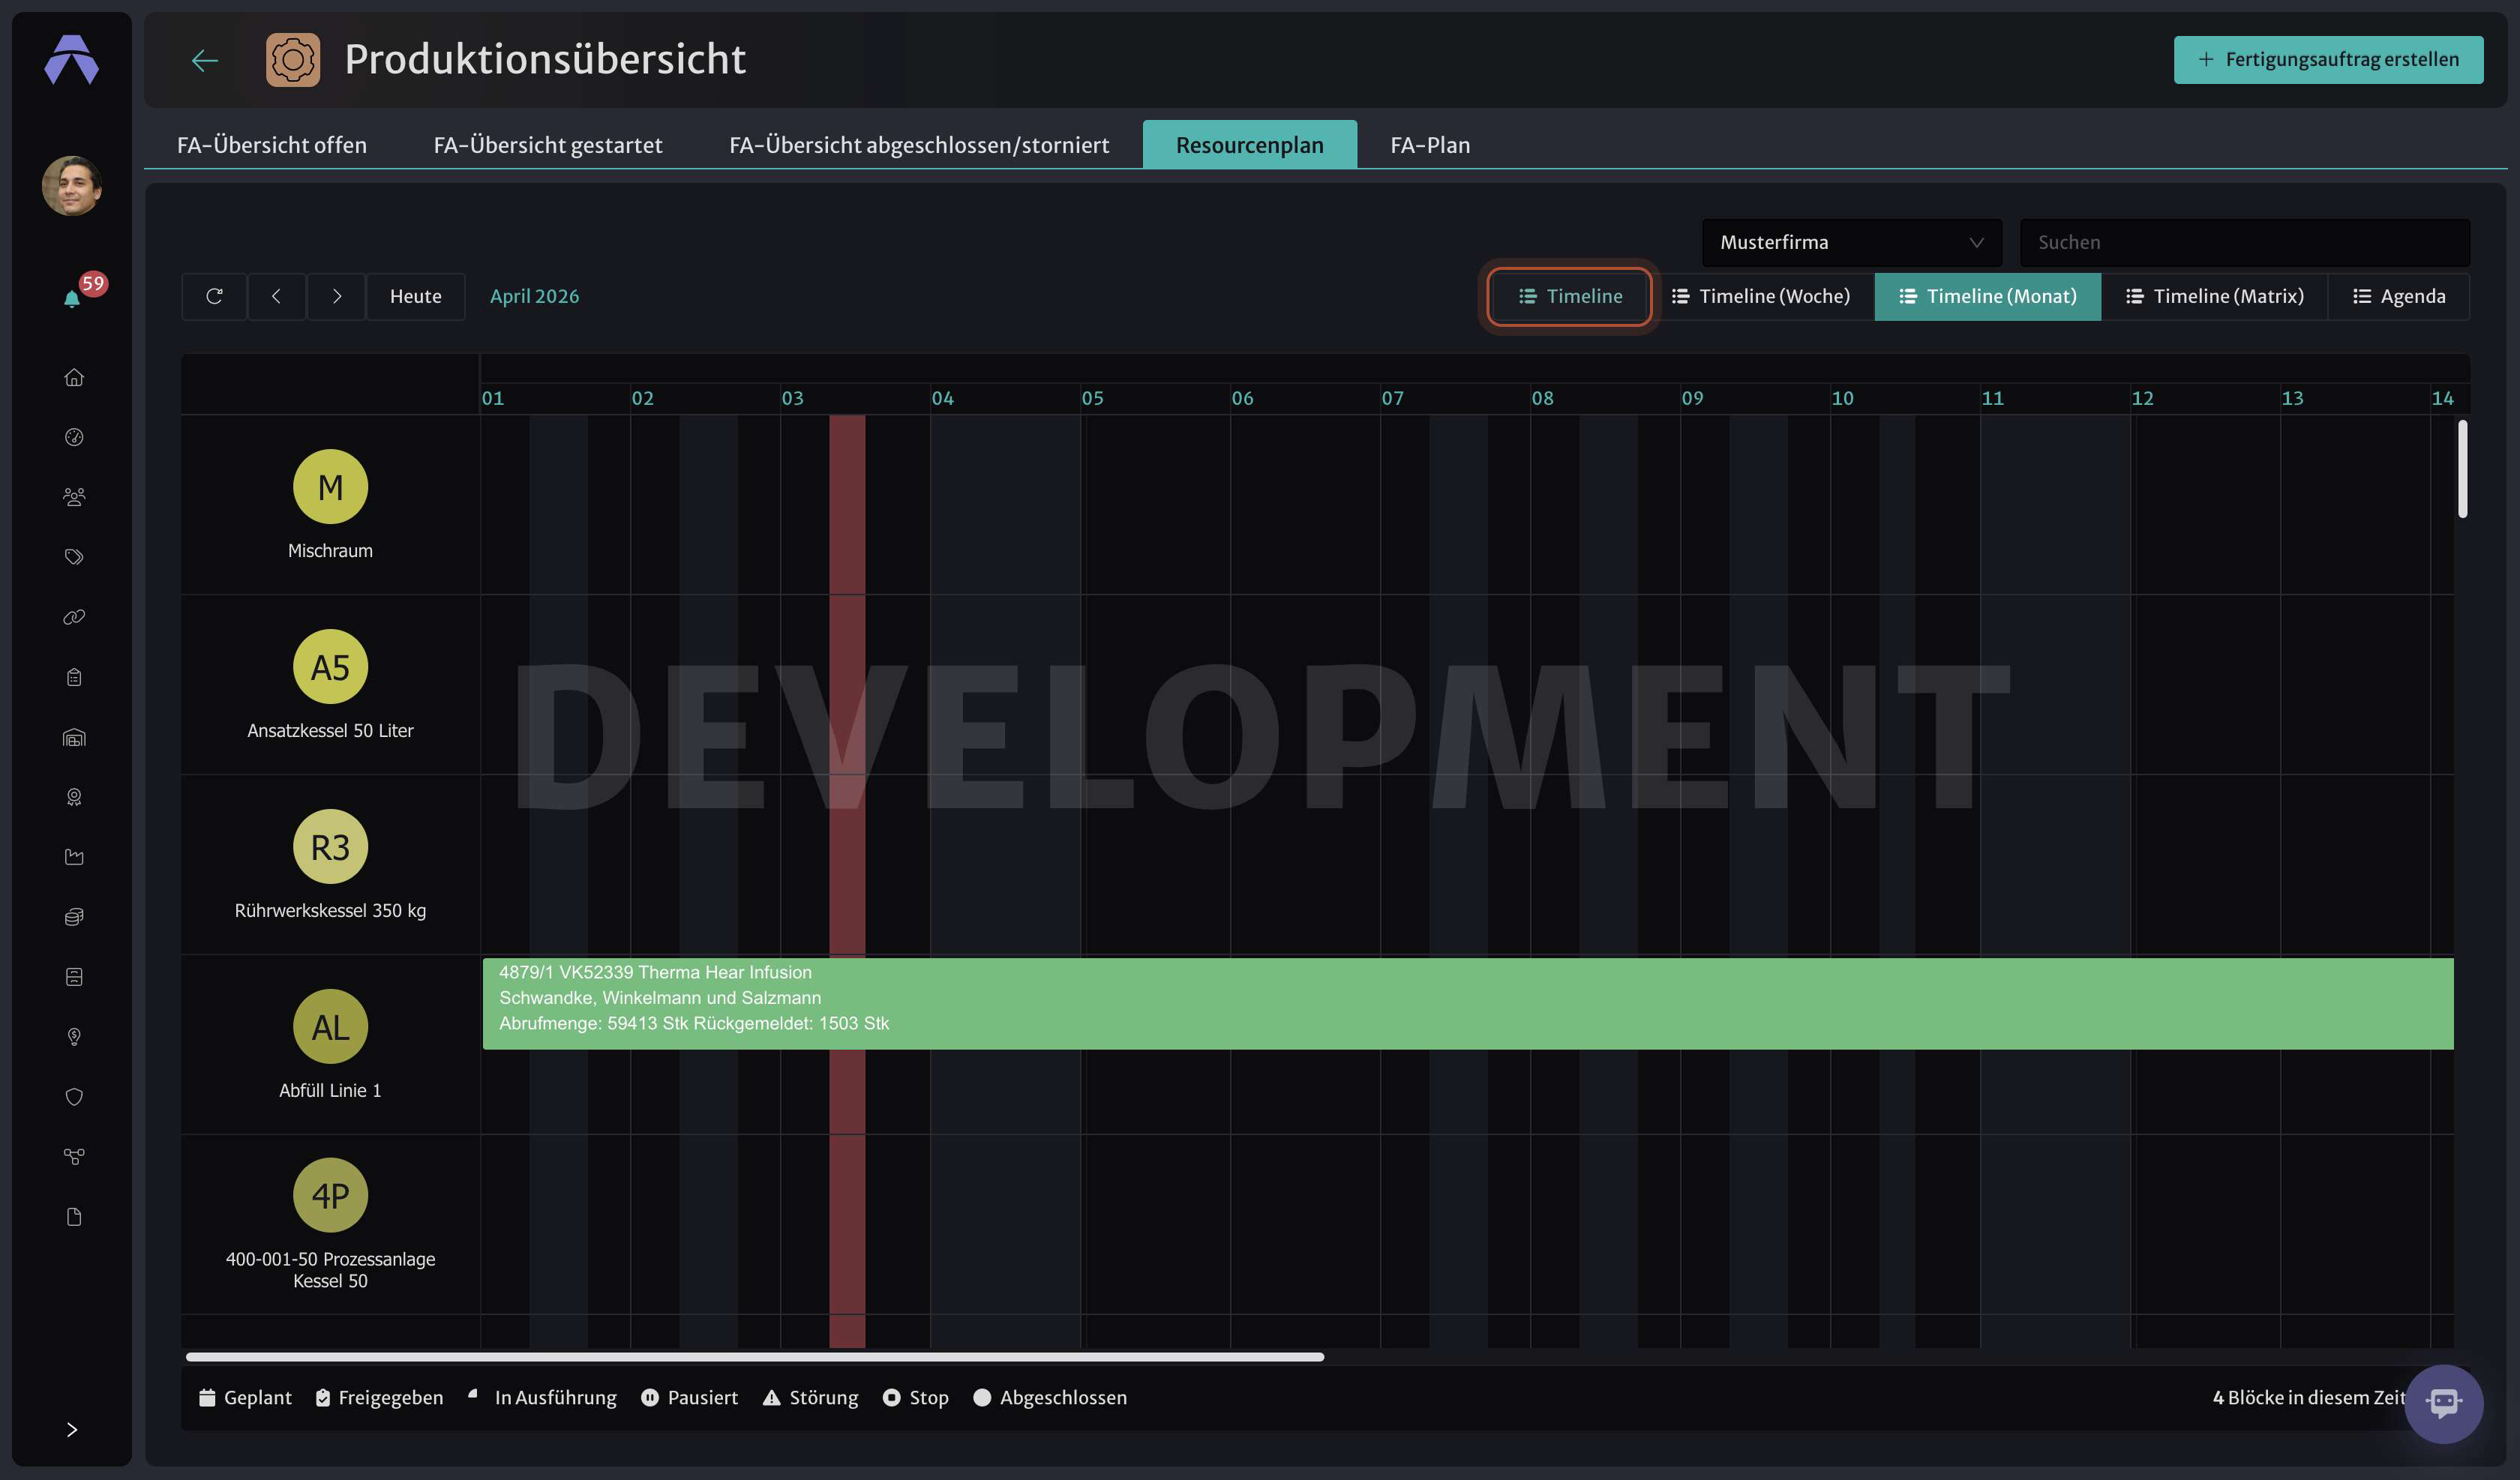Click the April 2026 date label

point(534,296)
